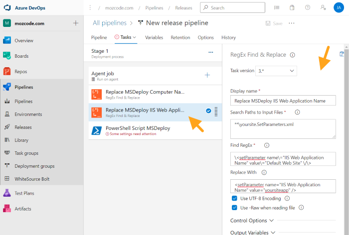Open the shopping bag marketplace icon
Viewport: 349px width, 235px height.
click(292, 8)
